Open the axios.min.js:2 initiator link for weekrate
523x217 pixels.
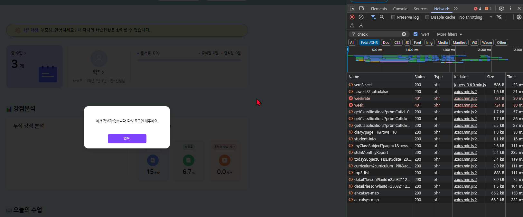click(x=465, y=98)
